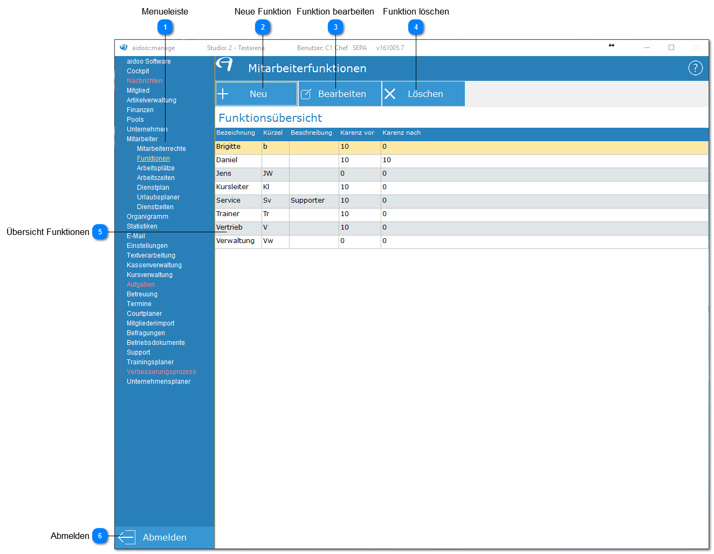Select Unternehmen in sidebar
714x554 pixels.
pos(147,129)
